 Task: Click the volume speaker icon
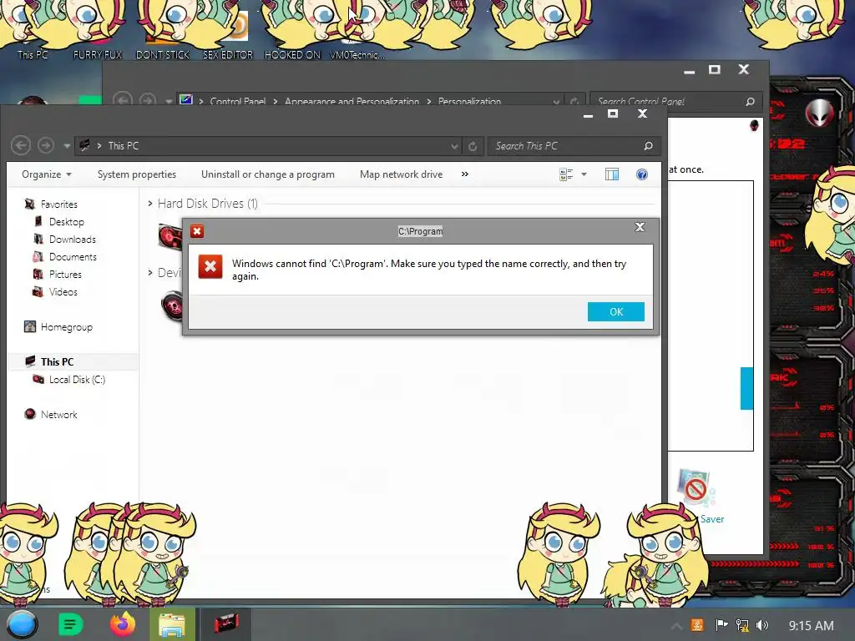[762, 625]
